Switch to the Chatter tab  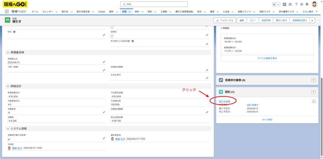(x=102, y=11)
